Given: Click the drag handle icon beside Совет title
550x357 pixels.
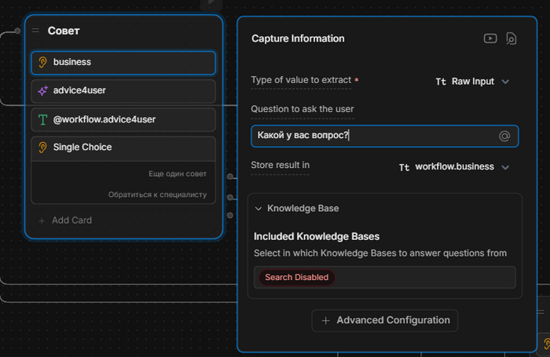Looking at the screenshot, I should 35,31.
